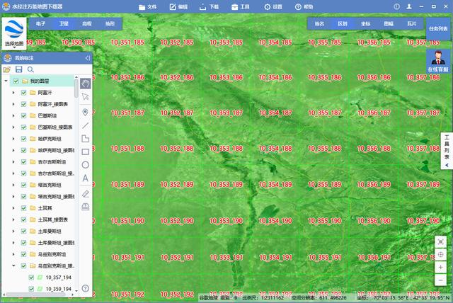Click the locate crosshair map icon

click(x=440, y=254)
